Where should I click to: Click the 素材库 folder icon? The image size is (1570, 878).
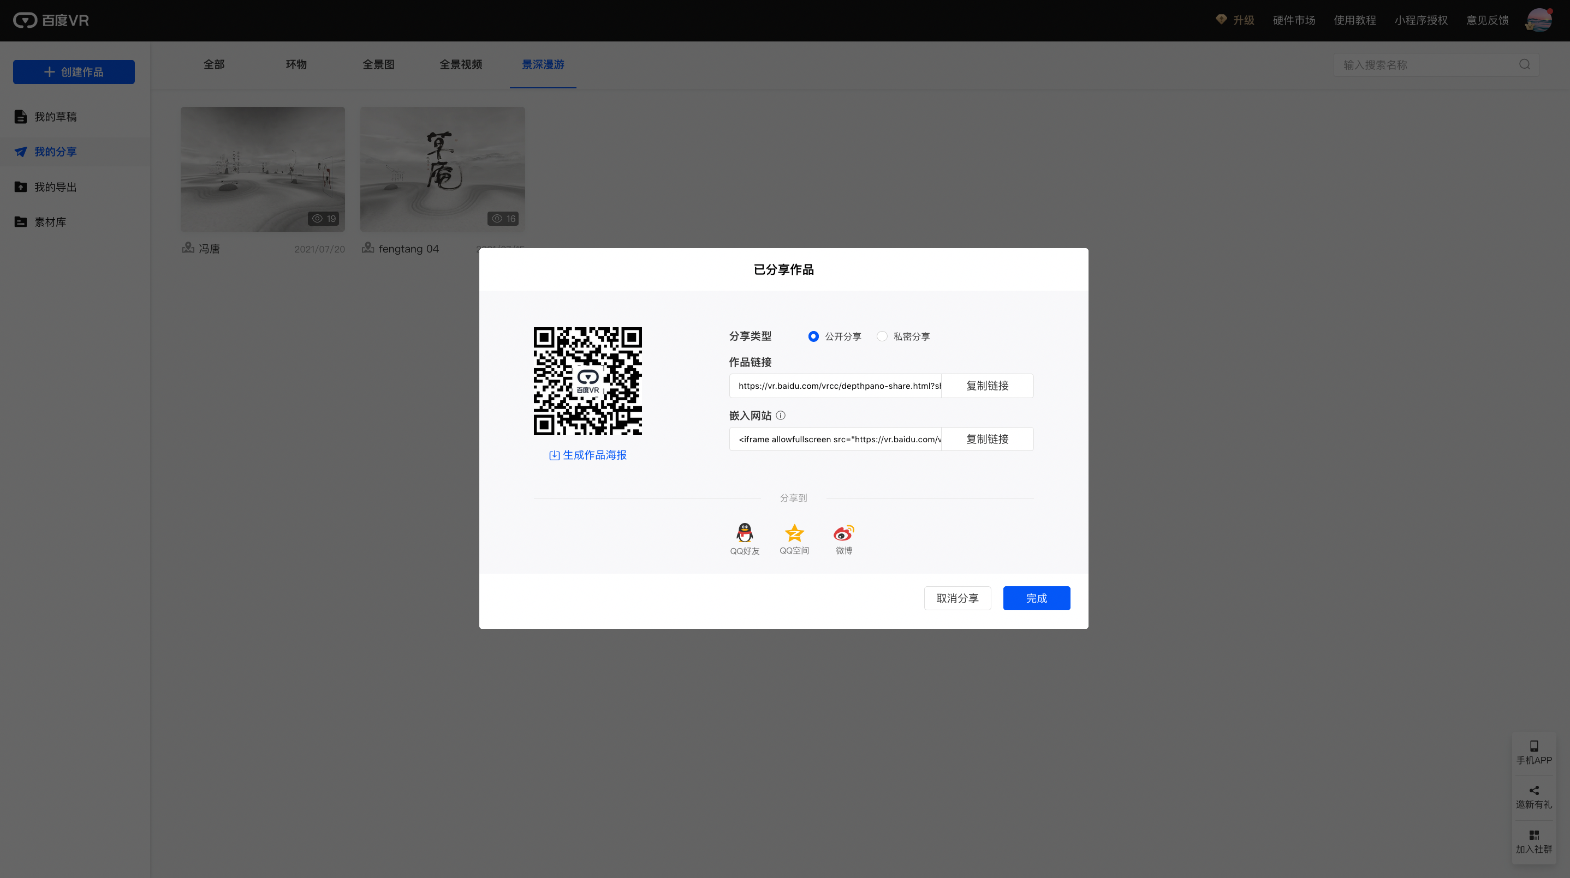click(x=21, y=222)
